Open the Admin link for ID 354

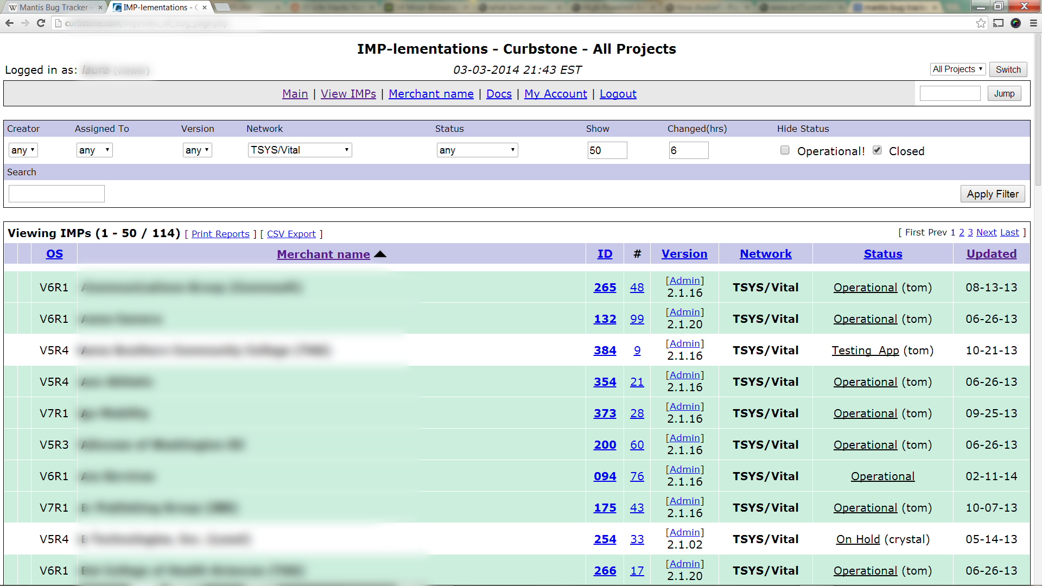685,375
